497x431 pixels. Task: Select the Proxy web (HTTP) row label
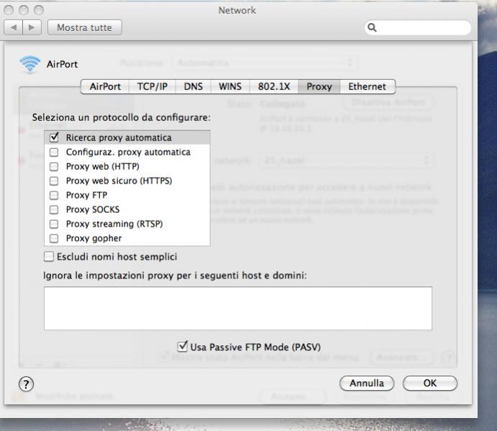(103, 166)
